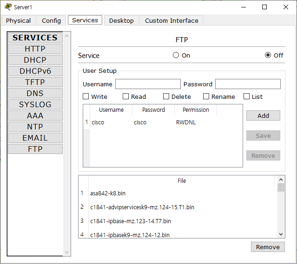Check the List permission box
297x264 pixels.
[246, 97]
